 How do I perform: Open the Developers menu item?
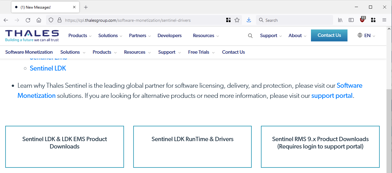tap(169, 36)
